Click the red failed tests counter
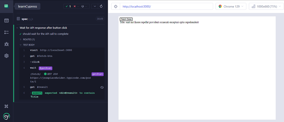 pyautogui.click(x=76, y=6)
